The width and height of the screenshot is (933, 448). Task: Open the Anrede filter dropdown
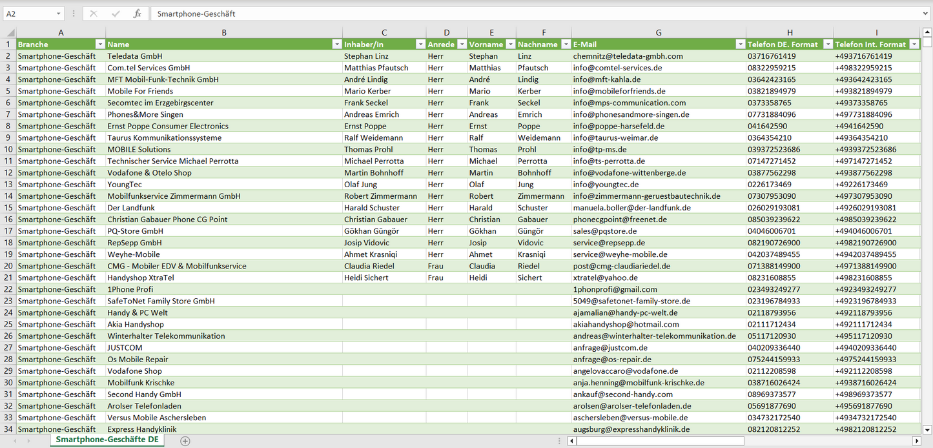coord(461,45)
